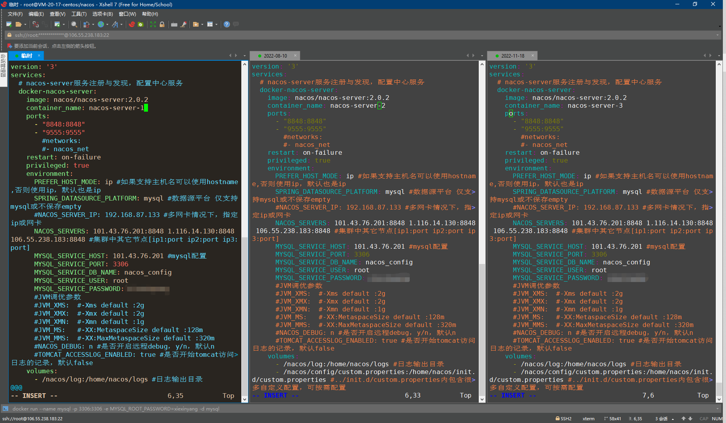Image resolution: width=726 pixels, height=423 pixels.
Task: Expand Properties icon dropdown arrow
Action: [63, 24]
